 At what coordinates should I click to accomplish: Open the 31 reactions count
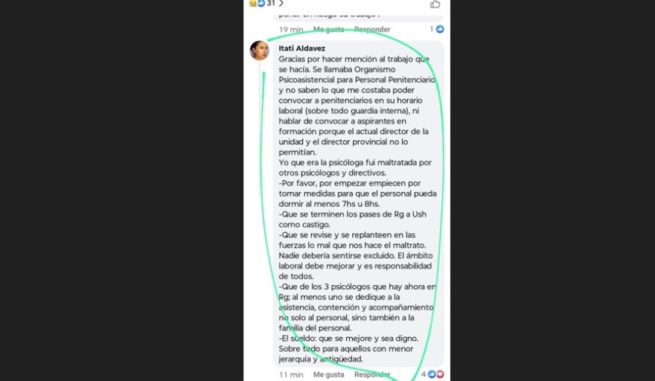coord(271,3)
